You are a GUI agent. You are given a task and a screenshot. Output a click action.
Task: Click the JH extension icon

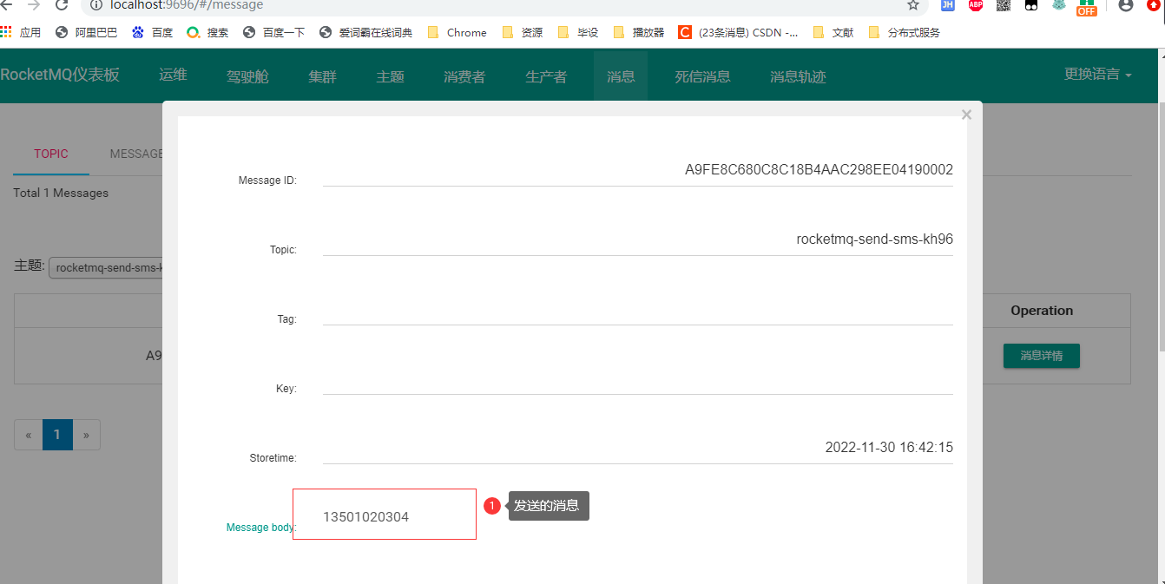coord(948,5)
